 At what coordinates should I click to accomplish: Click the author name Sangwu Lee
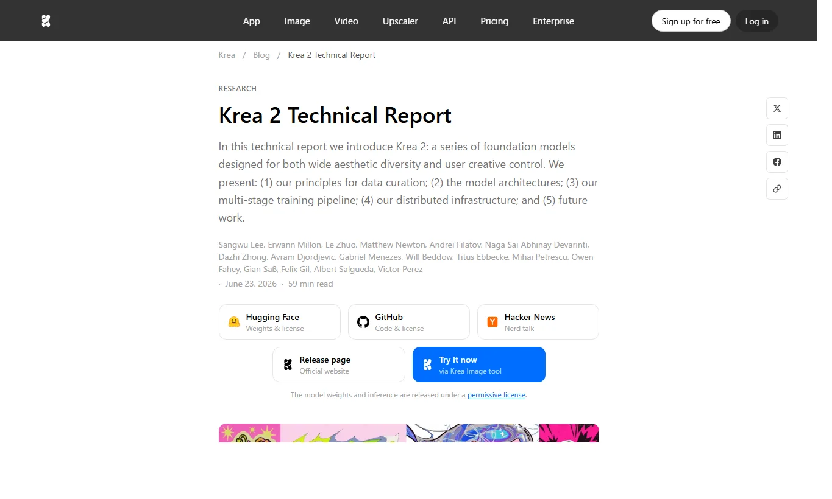click(x=241, y=245)
